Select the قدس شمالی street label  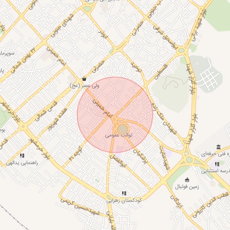46,111
